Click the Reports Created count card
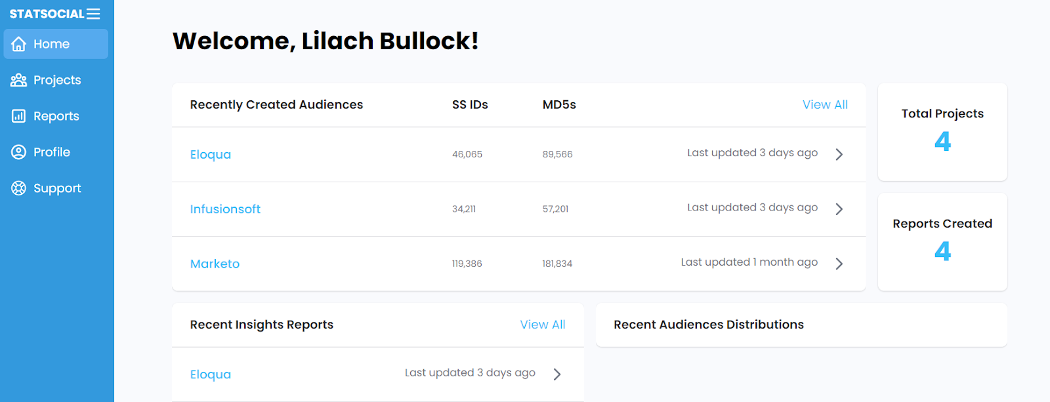This screenshot has height=402, width=1050. click(942, 242)
